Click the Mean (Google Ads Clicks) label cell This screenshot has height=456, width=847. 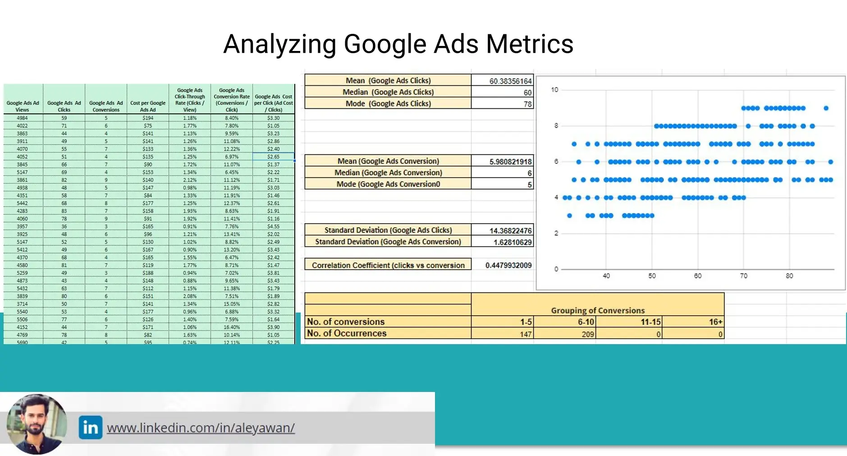point(388,80)
